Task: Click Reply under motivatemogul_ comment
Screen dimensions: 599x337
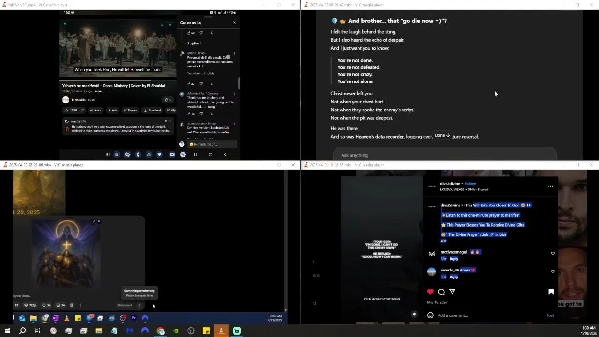Action: click(x=454, y=259)
